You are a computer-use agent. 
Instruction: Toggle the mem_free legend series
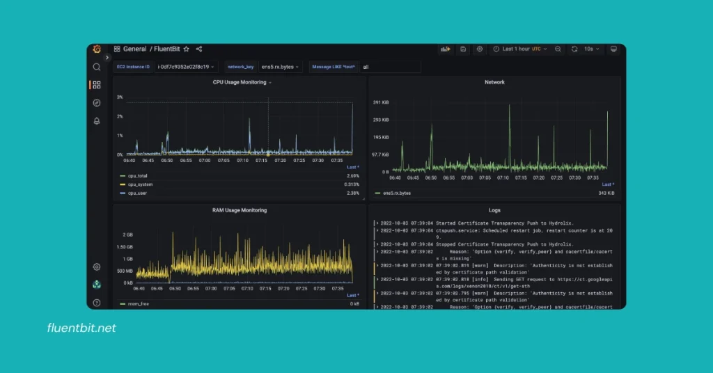point(139,304)
